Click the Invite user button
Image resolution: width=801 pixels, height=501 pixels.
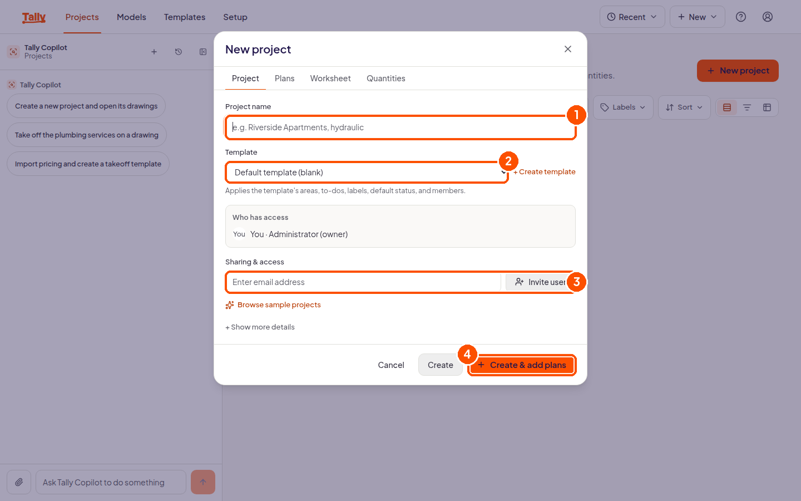540,282
